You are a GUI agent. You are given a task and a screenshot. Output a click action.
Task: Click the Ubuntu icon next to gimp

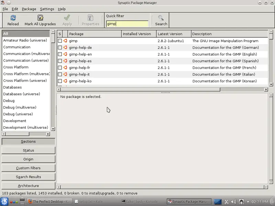65,41
